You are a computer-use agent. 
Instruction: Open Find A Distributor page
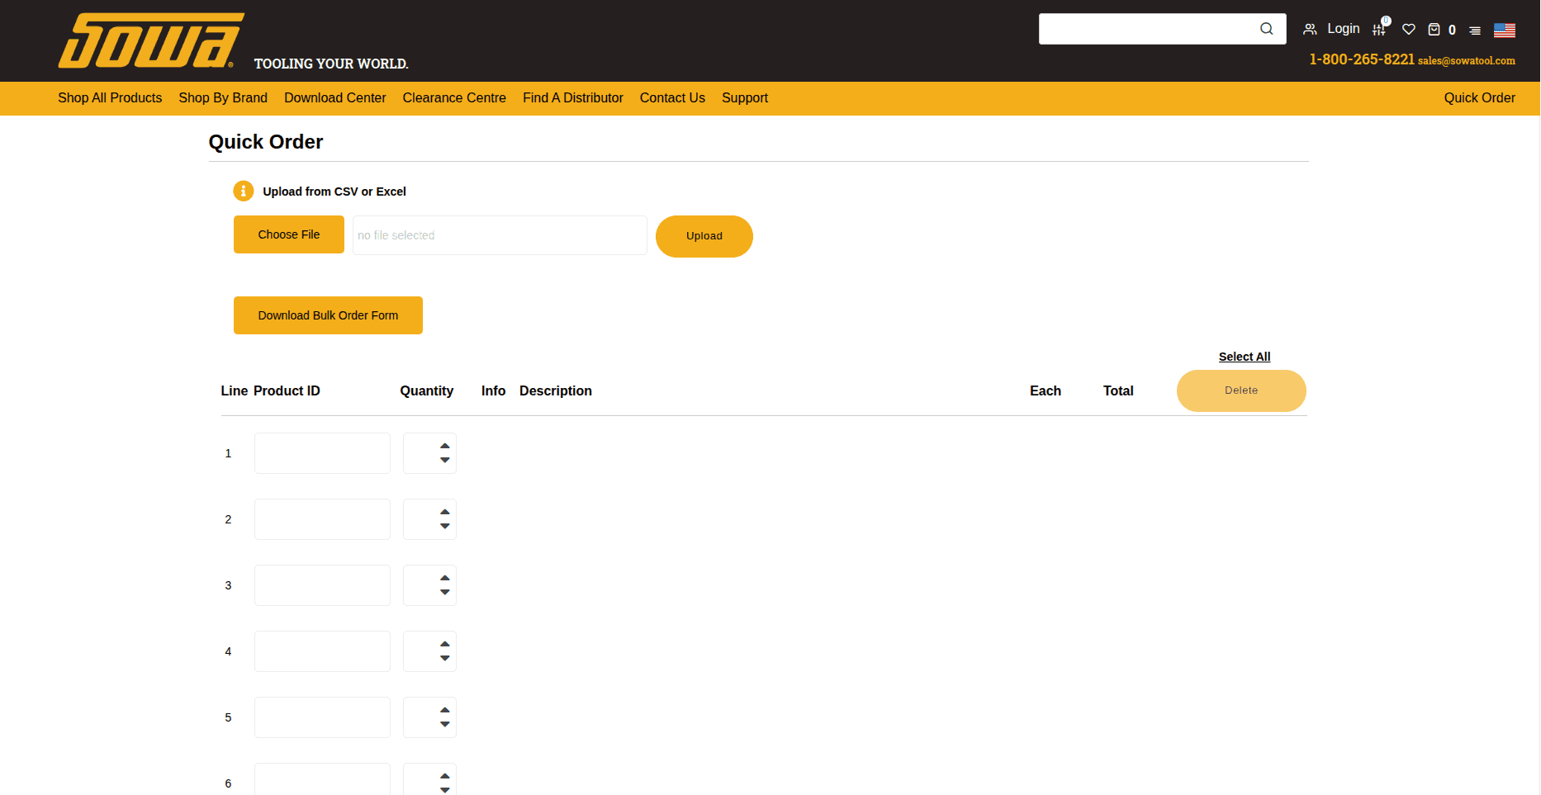pyautogui.click(x=573, y=97)
